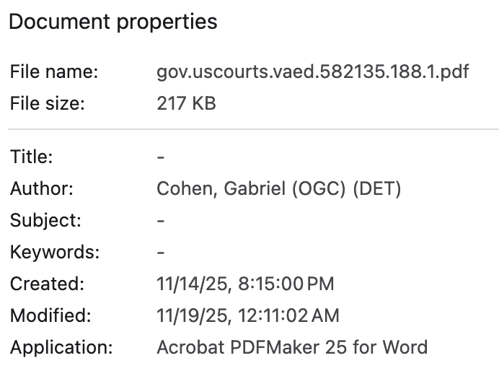This screenshot has width=499, height=371.
Task: Click the Subject label
Action: (45, 220)
